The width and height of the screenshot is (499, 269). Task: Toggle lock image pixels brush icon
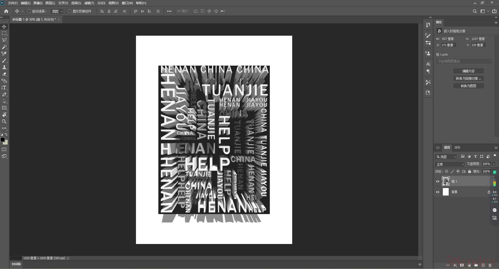coord(452,171)
